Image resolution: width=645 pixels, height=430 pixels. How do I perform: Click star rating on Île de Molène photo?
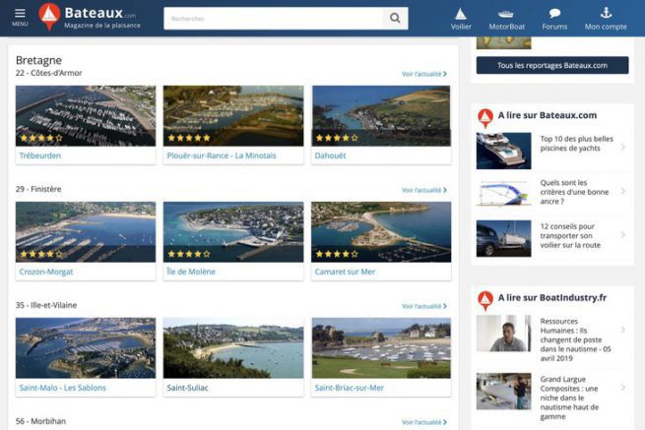pos(189,254)
